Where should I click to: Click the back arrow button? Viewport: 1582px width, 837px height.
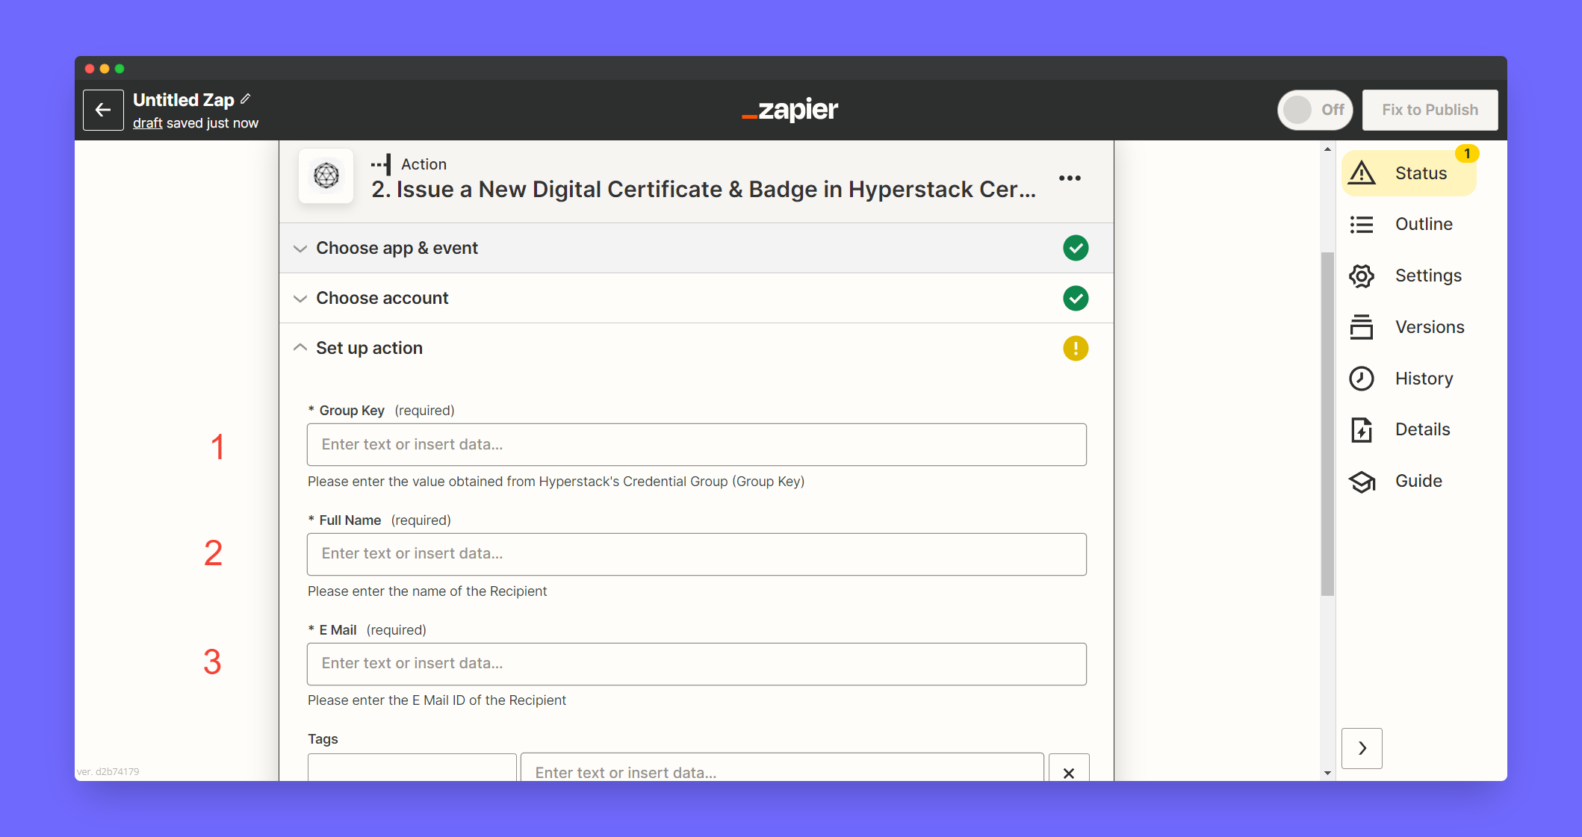tap(103, 111)
